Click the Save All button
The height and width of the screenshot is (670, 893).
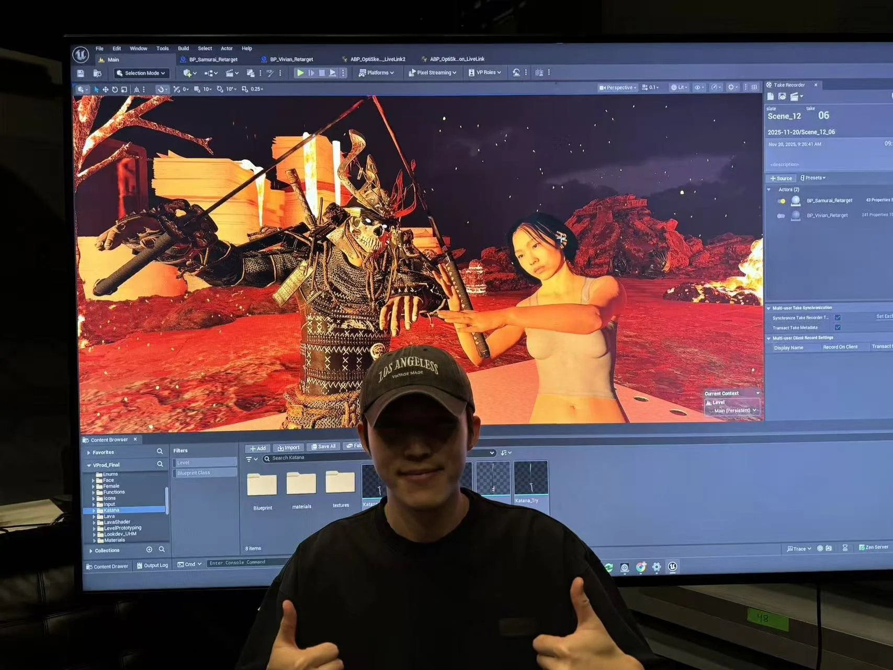click(x=323, y=447)
